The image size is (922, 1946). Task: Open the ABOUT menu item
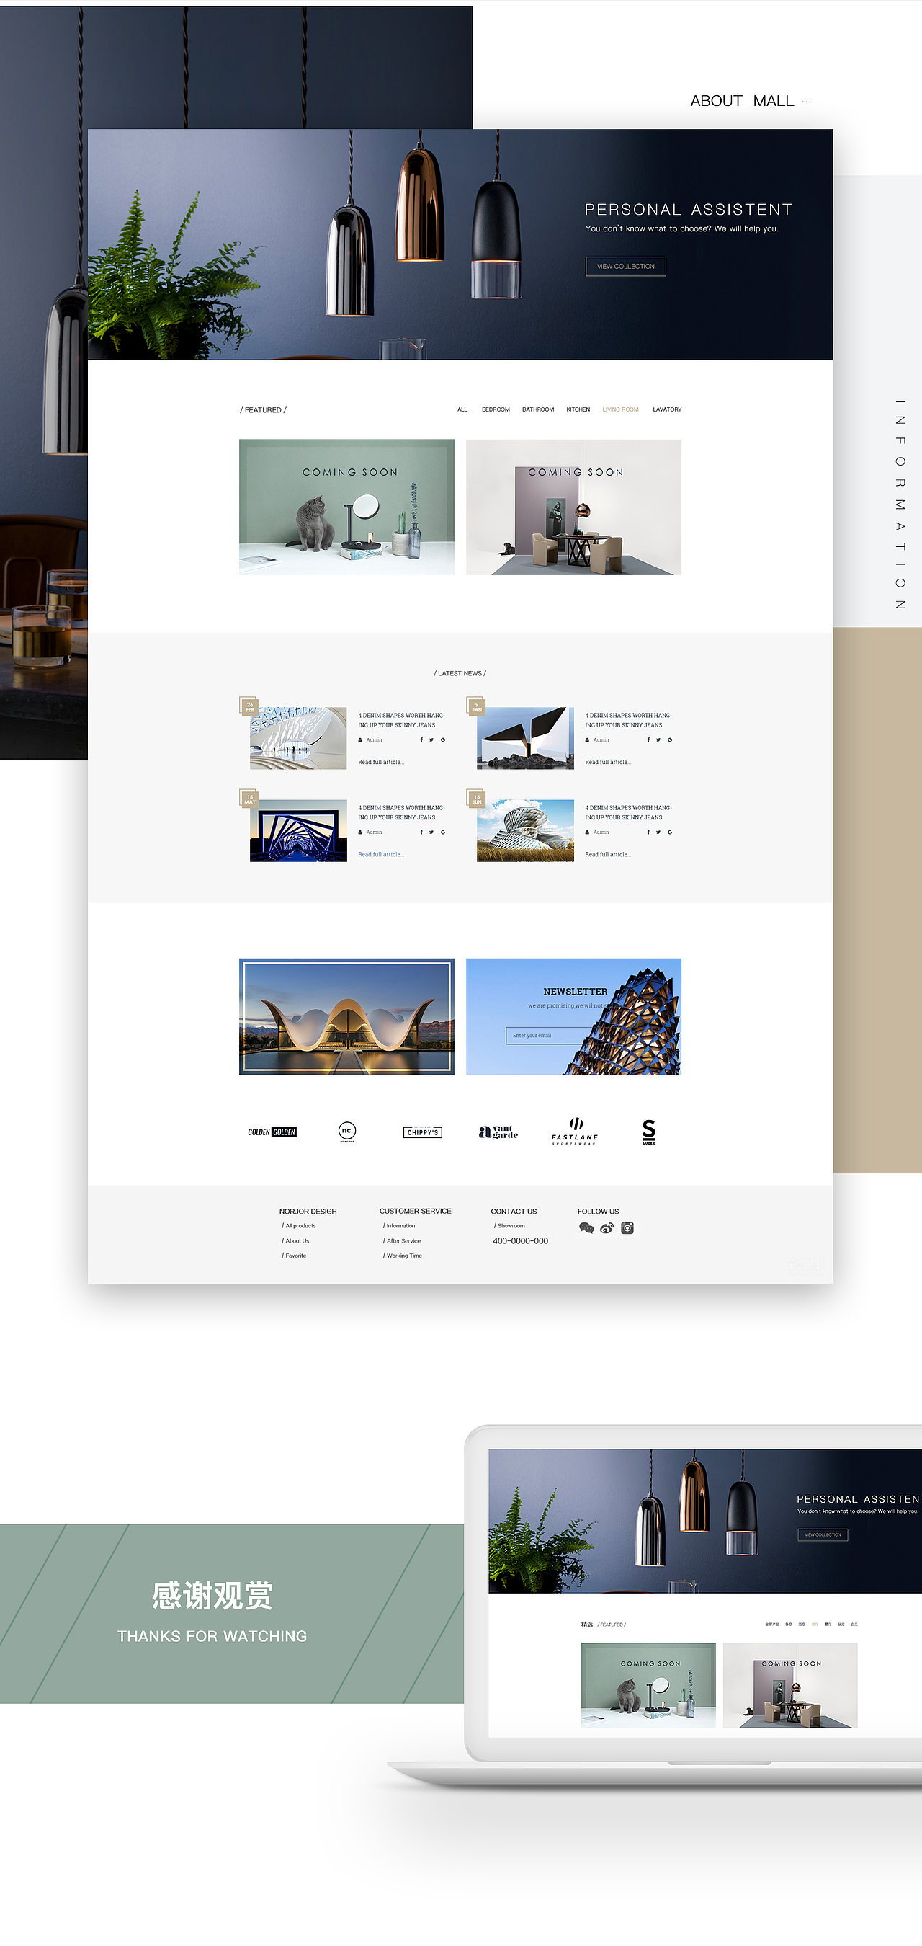click(x=716, y=100)
